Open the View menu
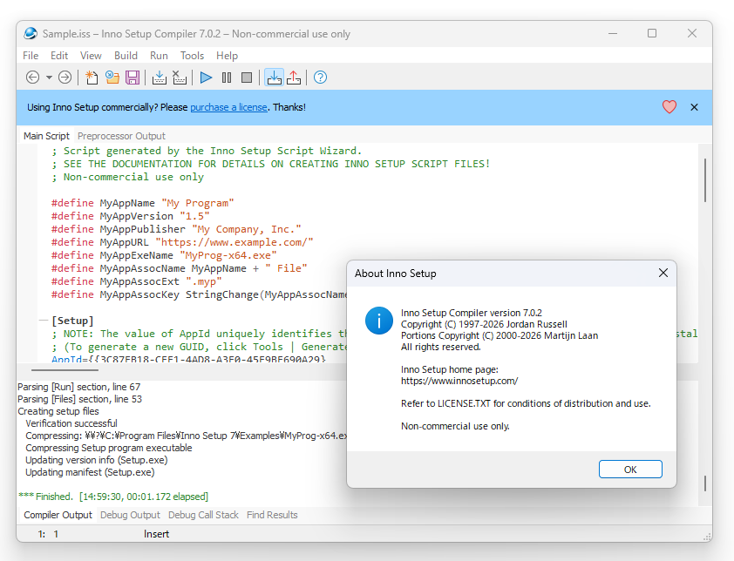The height and width of the screenshot is (561, 734). (x=91, y=55)
